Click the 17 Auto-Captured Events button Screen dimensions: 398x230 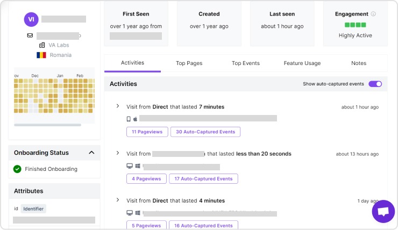[203, 179]
